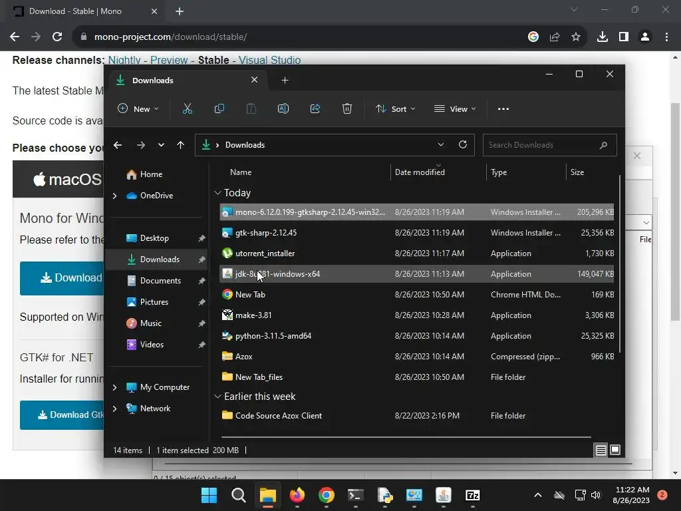Viewport: 681px width, 511px height.
Task: Select the python-3.11.5-amd64 file
Action: point(416,336)
